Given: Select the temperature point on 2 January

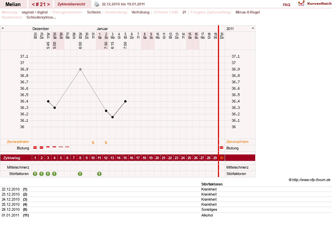Looking at the screenshot, I should 106,111.
